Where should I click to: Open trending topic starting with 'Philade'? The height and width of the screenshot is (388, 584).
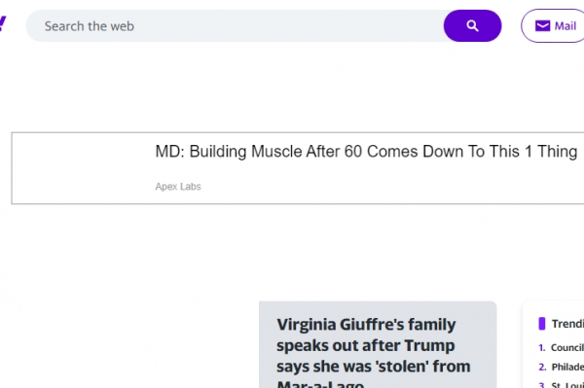tap(567, 367)
